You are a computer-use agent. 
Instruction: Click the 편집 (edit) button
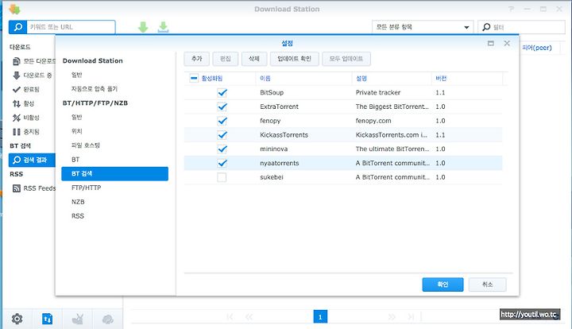(226, 59)
